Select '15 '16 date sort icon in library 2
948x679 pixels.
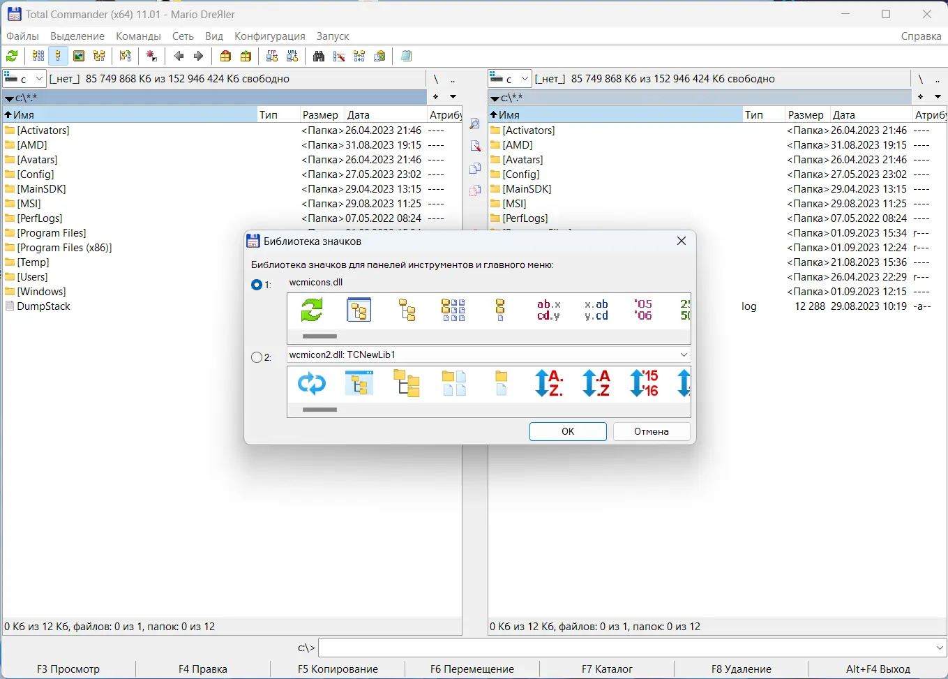[643, 383]
